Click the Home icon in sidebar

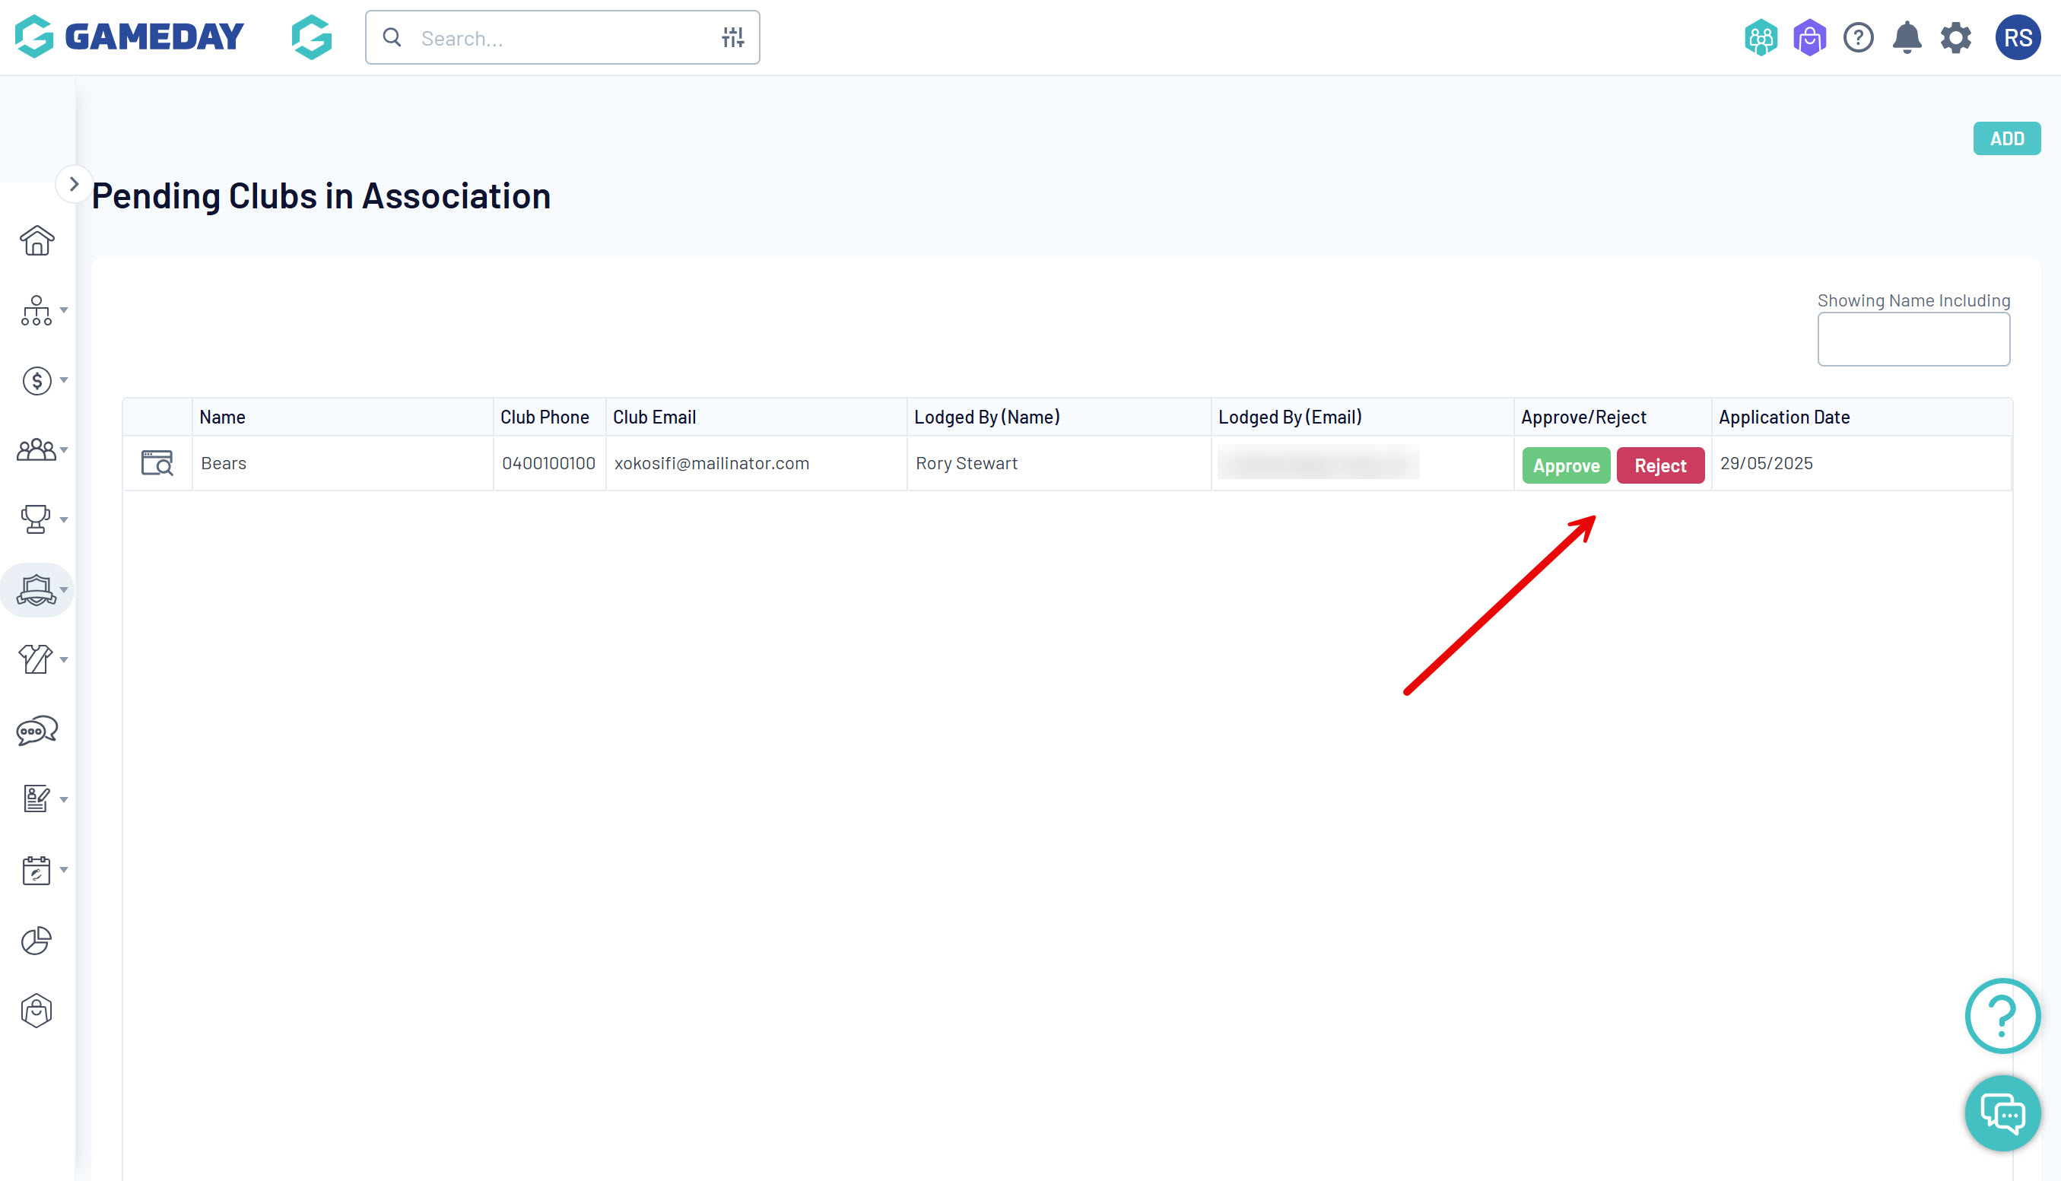pyautogui.click(x=37, y=241)
